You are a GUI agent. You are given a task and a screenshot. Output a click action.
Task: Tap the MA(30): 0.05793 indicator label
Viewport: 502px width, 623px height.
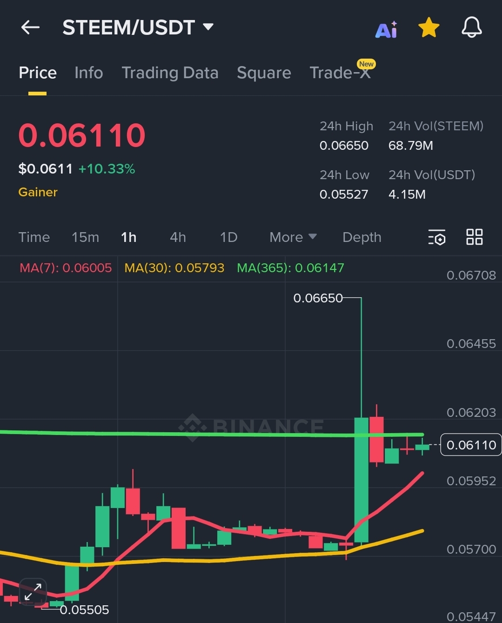point(174,268)
